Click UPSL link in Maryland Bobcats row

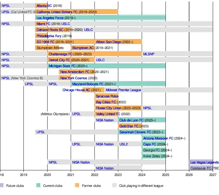coord(29,84)
